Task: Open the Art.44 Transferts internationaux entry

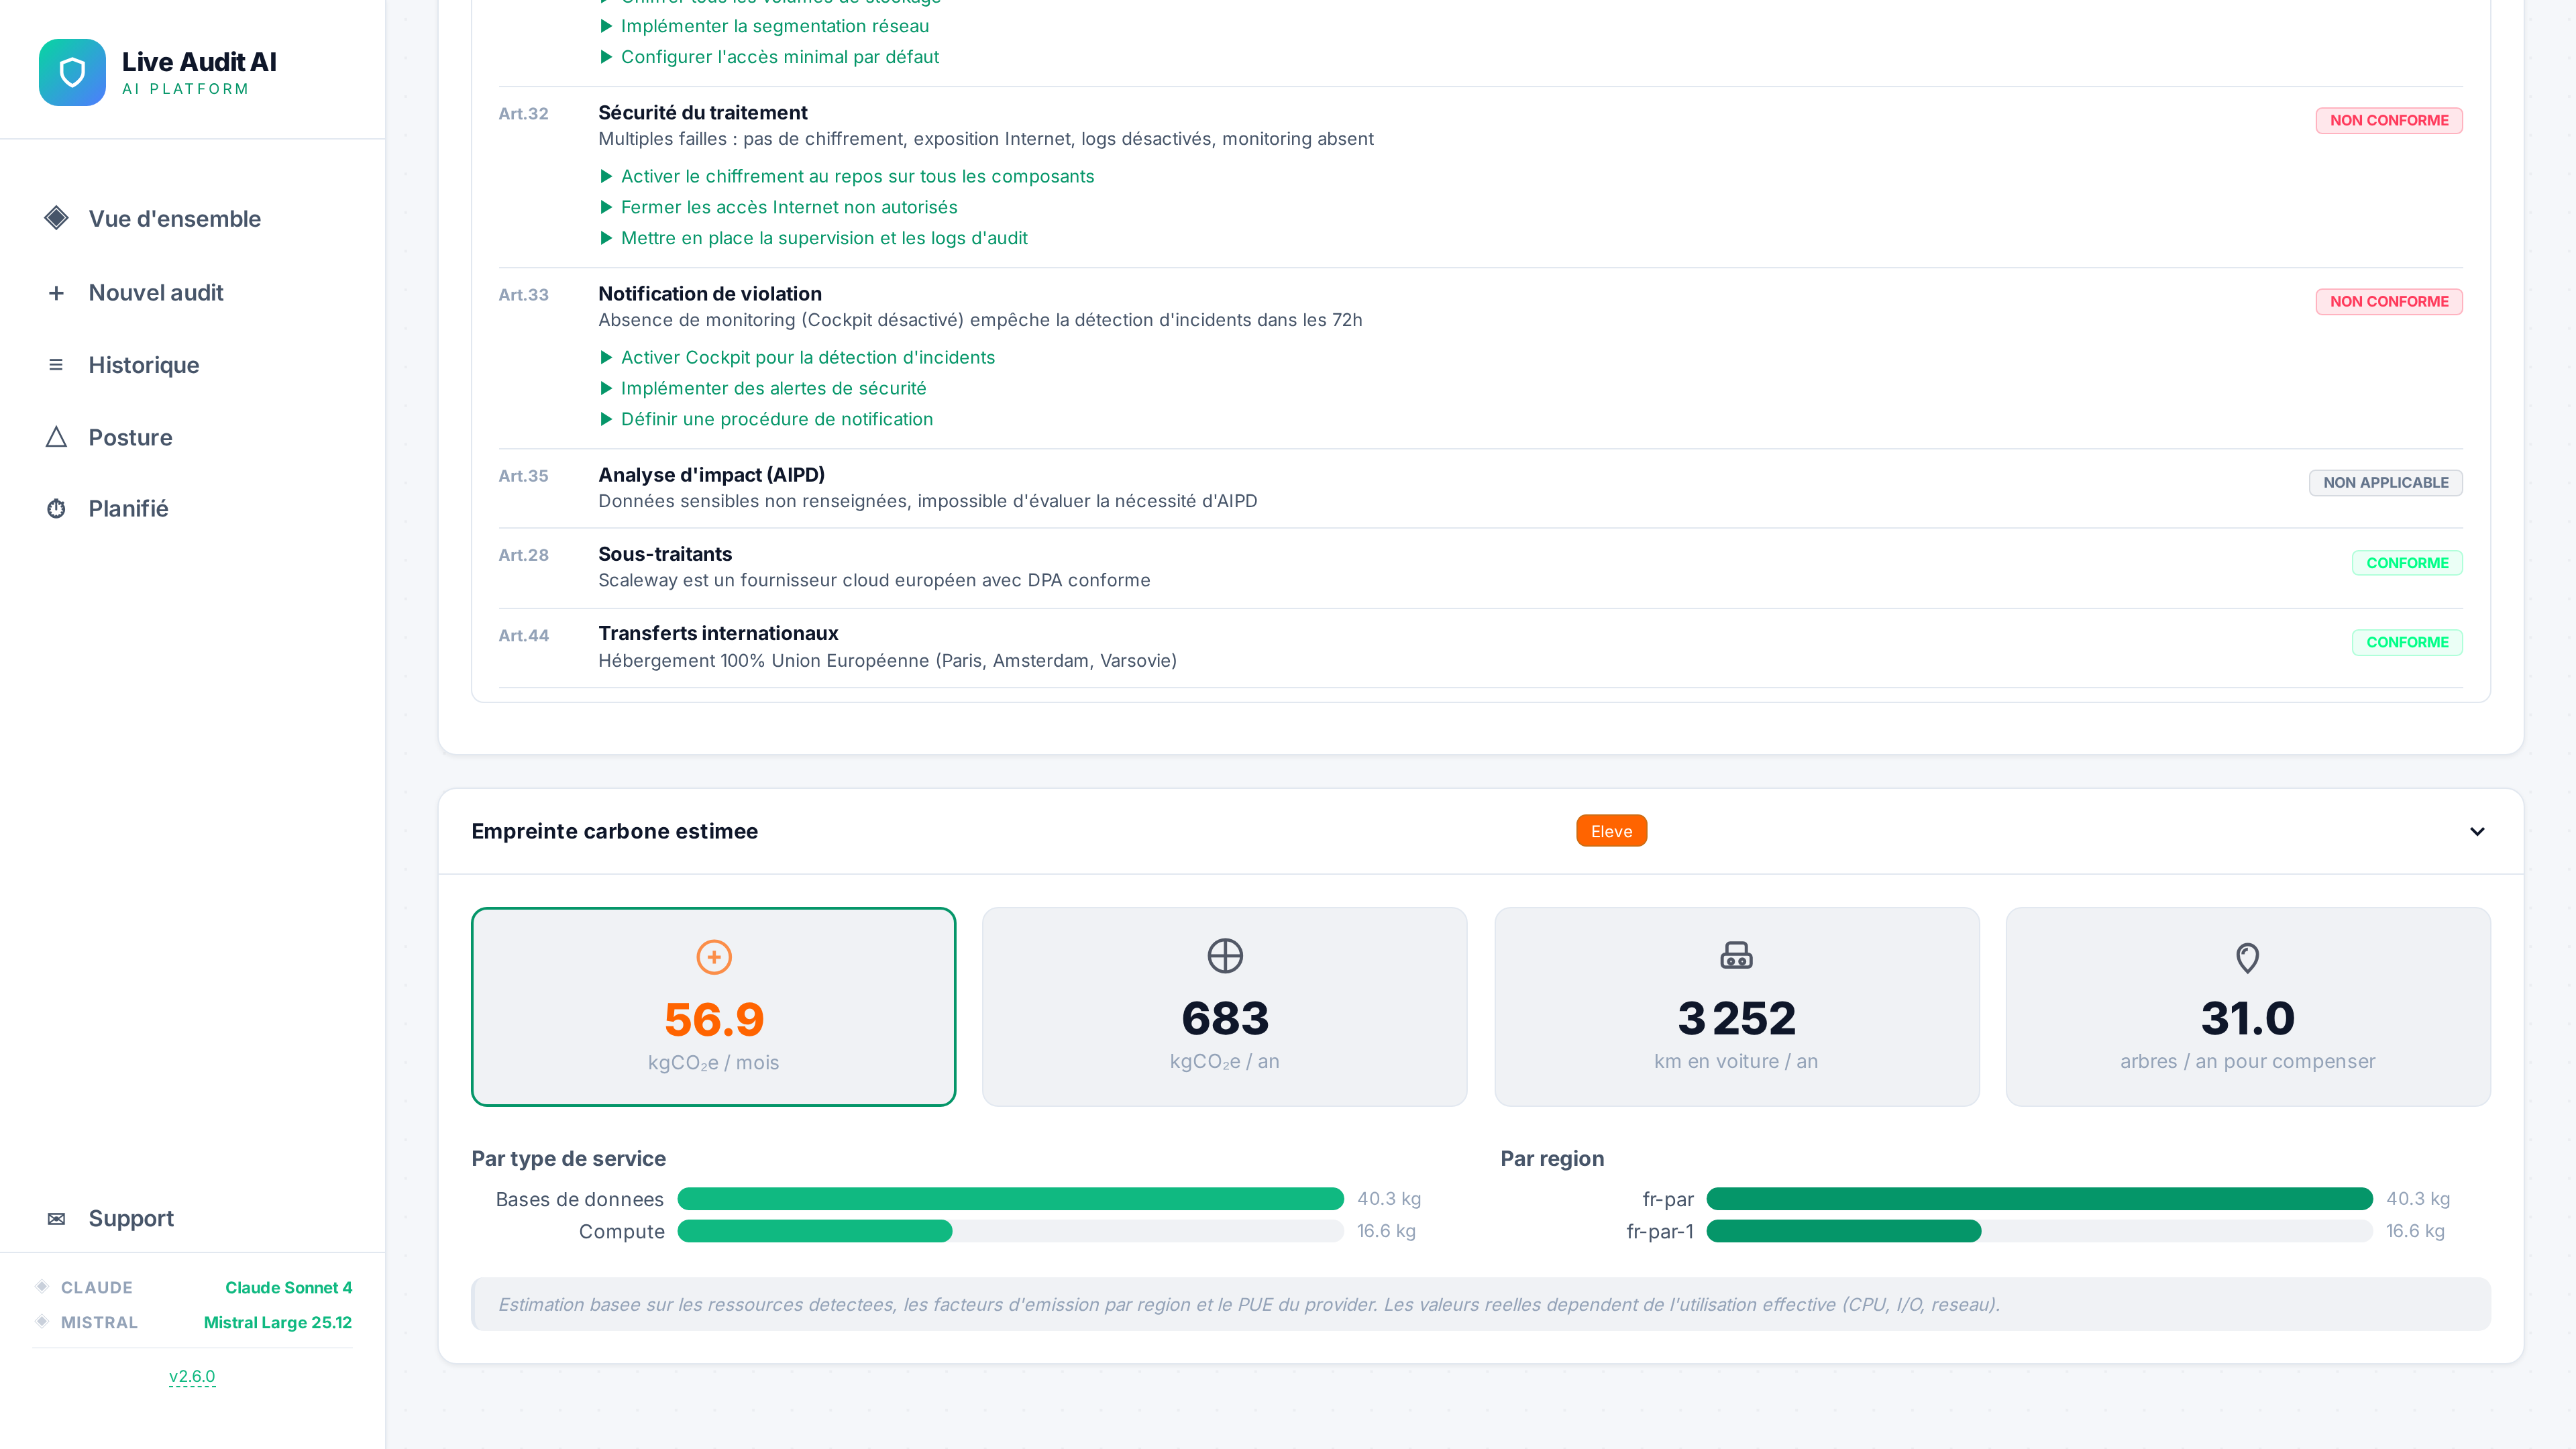Action: coord(718,632)
